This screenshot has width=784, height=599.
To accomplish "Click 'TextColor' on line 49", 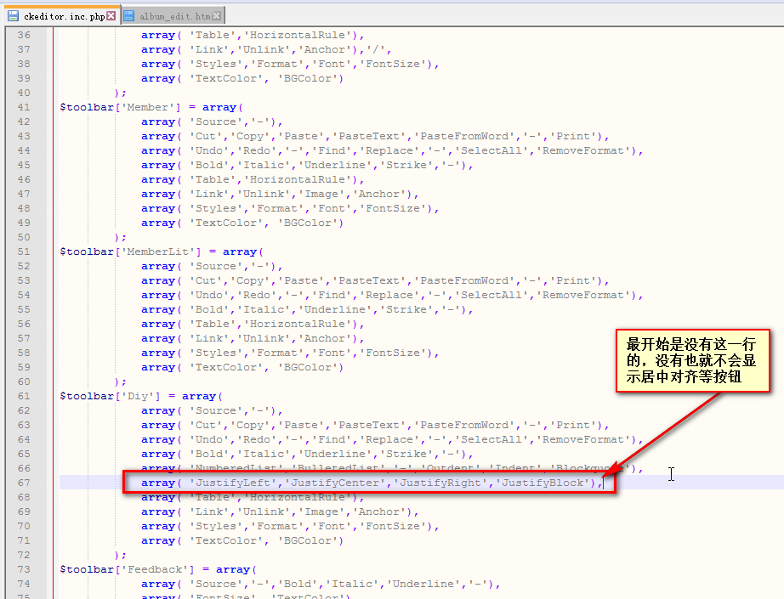I will click(226, 223).
